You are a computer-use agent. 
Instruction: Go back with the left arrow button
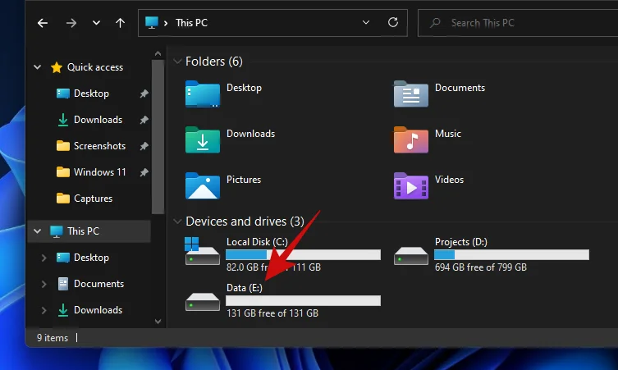click(43, 23)
